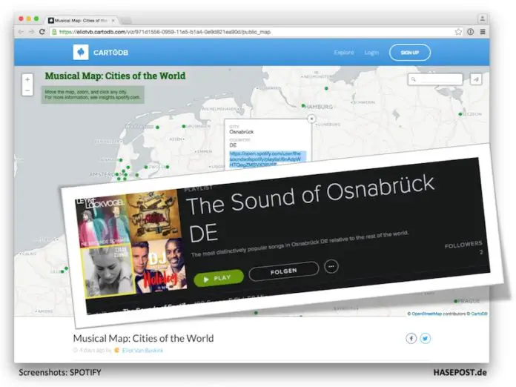Click the green padlock security icon

pos(54,32)
